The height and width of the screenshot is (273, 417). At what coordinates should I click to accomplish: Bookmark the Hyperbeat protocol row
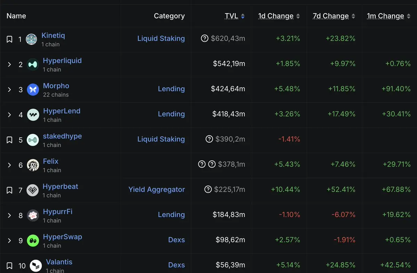pyautogui.click(x=9, y=190)
